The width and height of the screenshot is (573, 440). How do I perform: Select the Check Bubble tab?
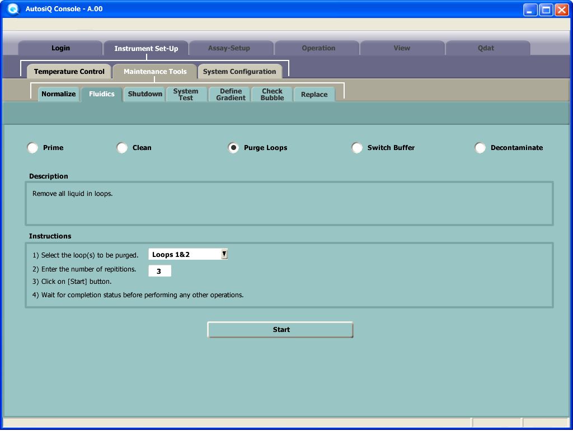272,94
